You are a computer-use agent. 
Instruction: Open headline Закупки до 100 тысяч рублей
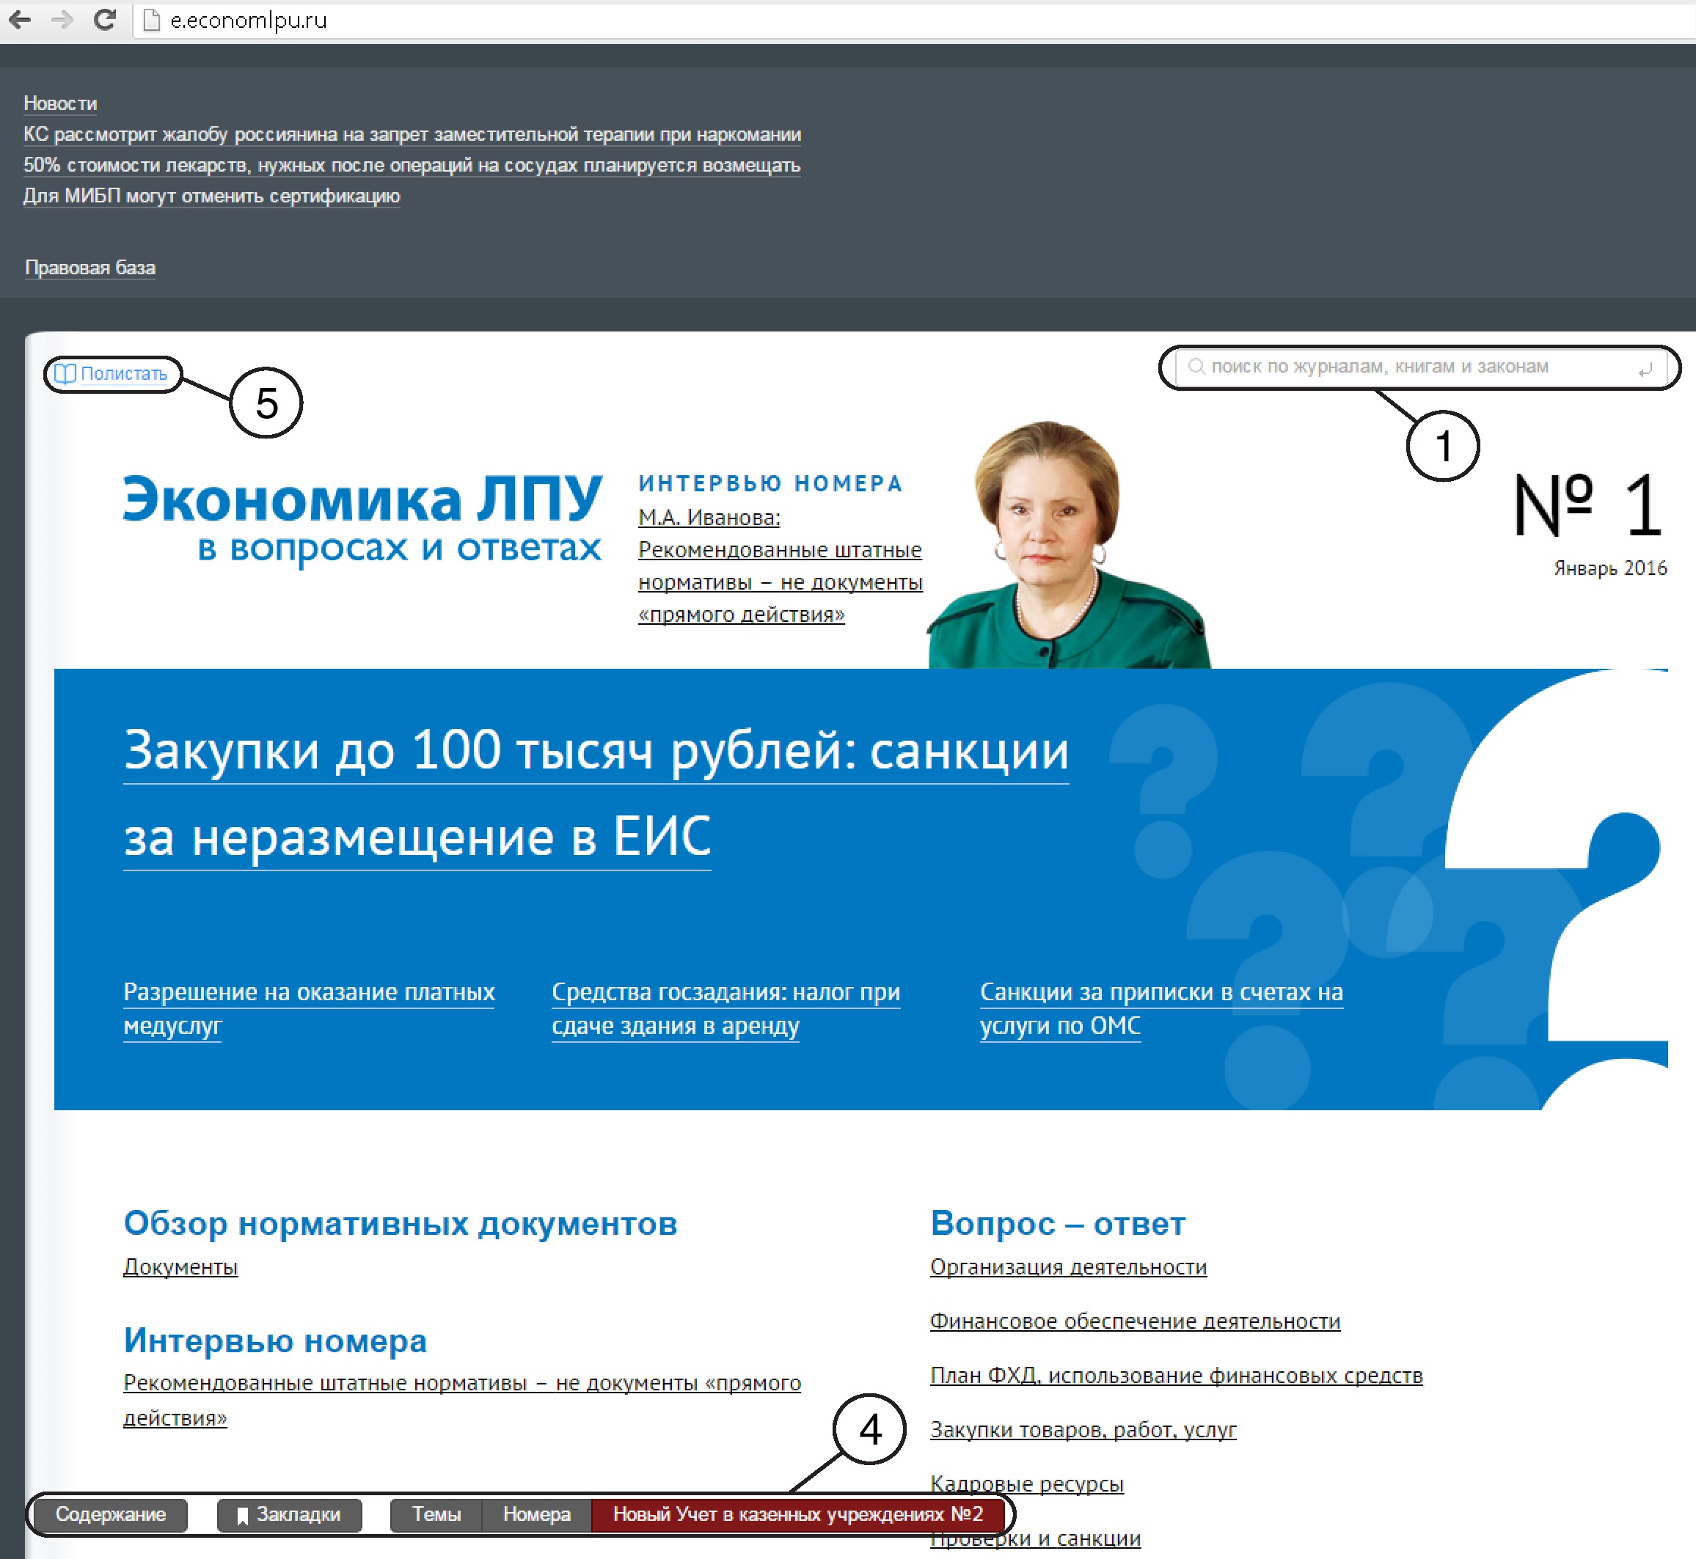[595, 749]
